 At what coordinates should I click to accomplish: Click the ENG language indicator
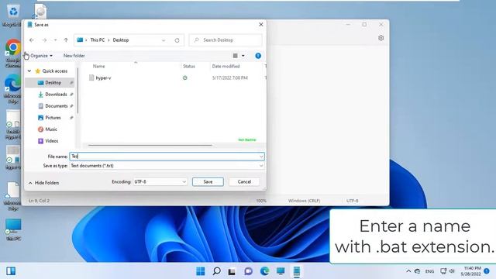click(x=429, y=271)
